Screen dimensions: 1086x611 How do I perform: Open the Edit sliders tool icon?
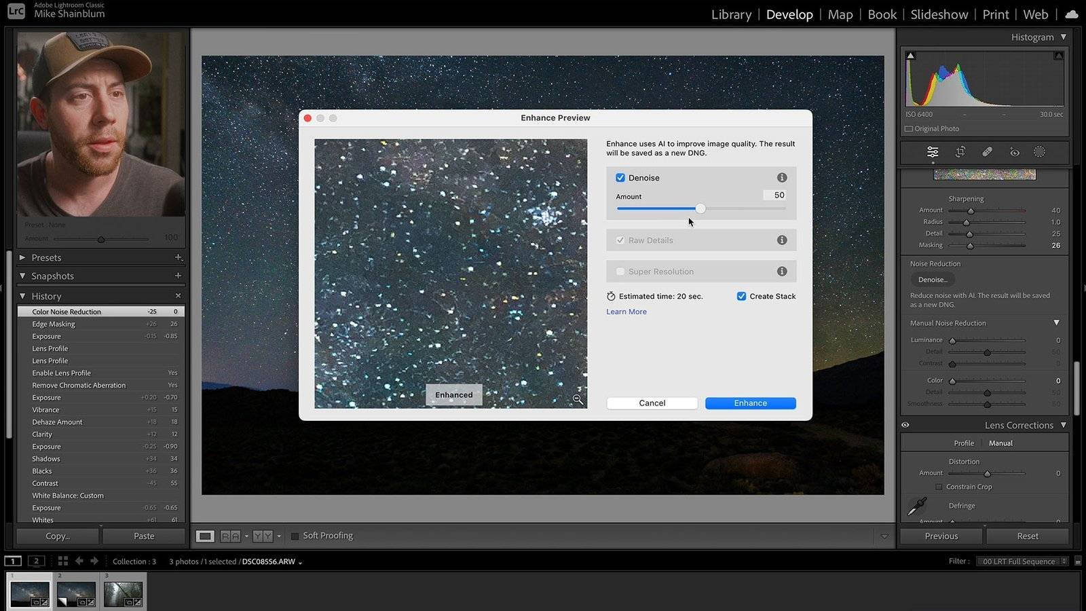coord(933,152)
